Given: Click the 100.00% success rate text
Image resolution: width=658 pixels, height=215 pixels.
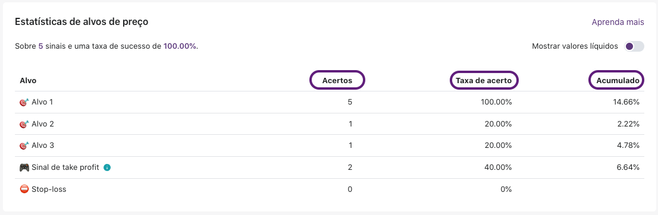Looking at the screenshot, I should pyautogui.click(x=180, y=46).
